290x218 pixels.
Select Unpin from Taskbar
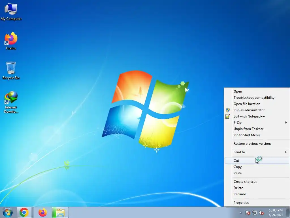click(x=257, y=129)
